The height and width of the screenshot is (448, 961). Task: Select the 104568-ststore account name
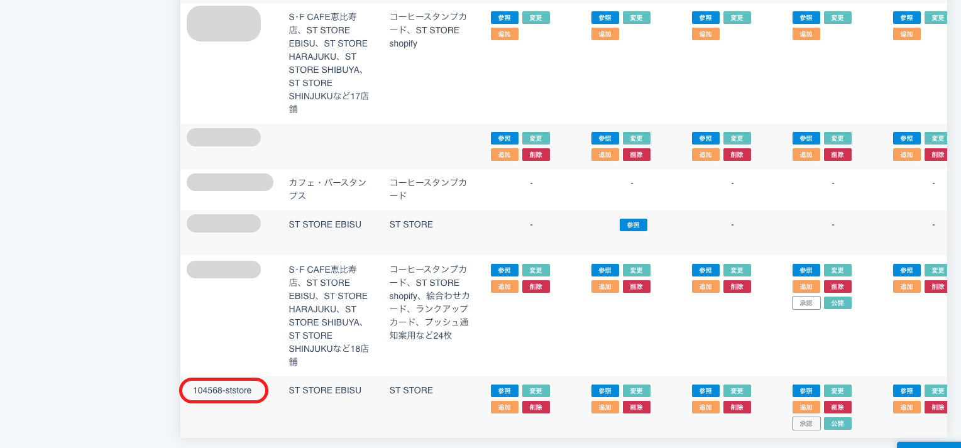click(222, 390)
